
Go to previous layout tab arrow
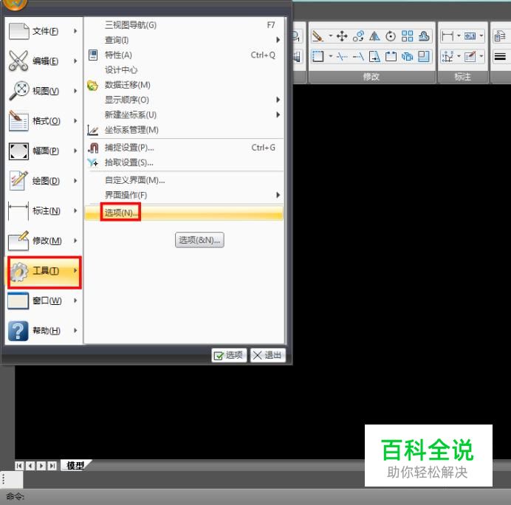[30, 466]
